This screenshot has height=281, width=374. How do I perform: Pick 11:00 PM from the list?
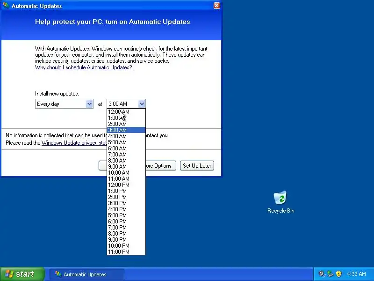tap(126, 252)
